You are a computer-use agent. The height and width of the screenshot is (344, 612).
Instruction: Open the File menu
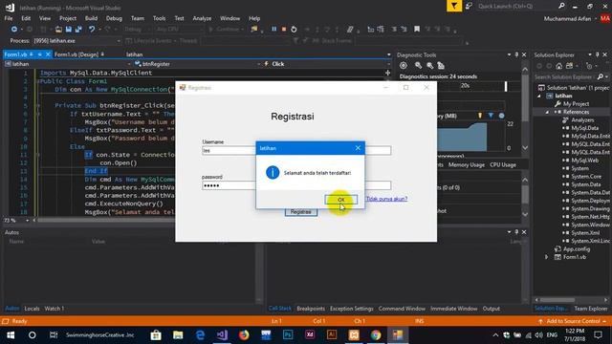[x=9, y=18]
